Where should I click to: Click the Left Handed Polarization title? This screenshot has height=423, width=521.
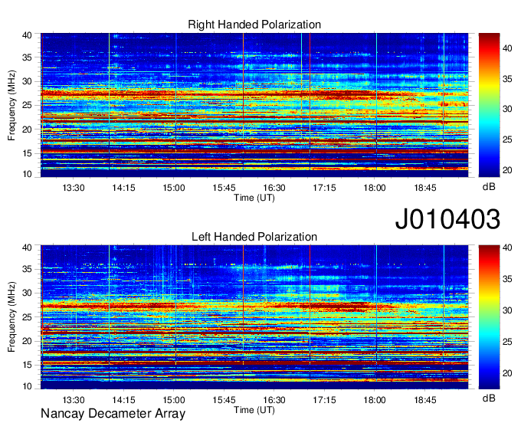click(x=254, y=237)
